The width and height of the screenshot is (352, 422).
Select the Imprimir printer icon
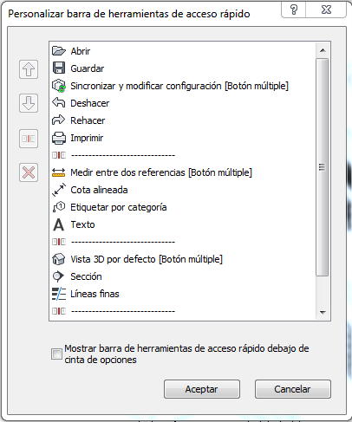pyautogui.click(x=59, y=138)
